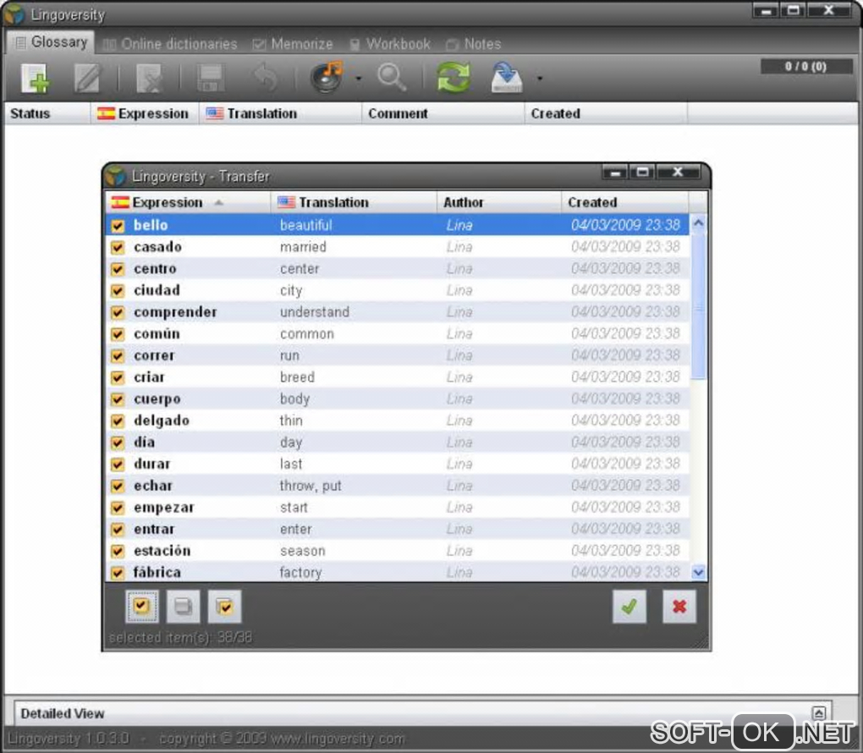Select the empezar row
Screen dimensions: 863x753
tap(397, 508)
